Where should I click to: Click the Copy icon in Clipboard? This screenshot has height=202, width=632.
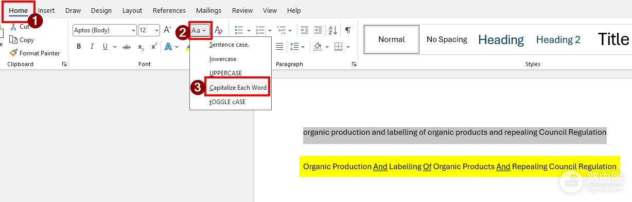13,40
